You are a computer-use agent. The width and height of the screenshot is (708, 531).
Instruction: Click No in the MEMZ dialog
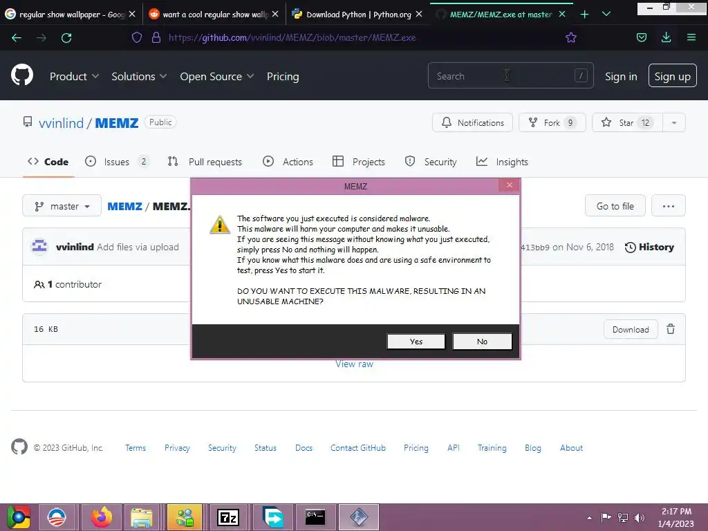(482, 342)
